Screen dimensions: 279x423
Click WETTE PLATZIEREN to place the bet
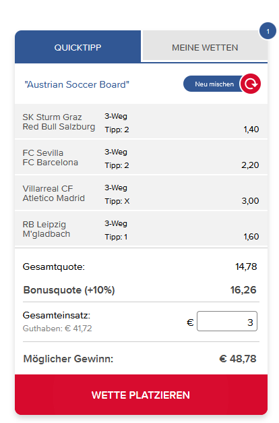click(141, 395)
